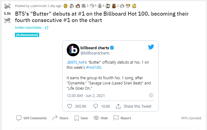Viewport: 207px width, 130px height.
Task: Report this post
Action: [x=122, y=118]
